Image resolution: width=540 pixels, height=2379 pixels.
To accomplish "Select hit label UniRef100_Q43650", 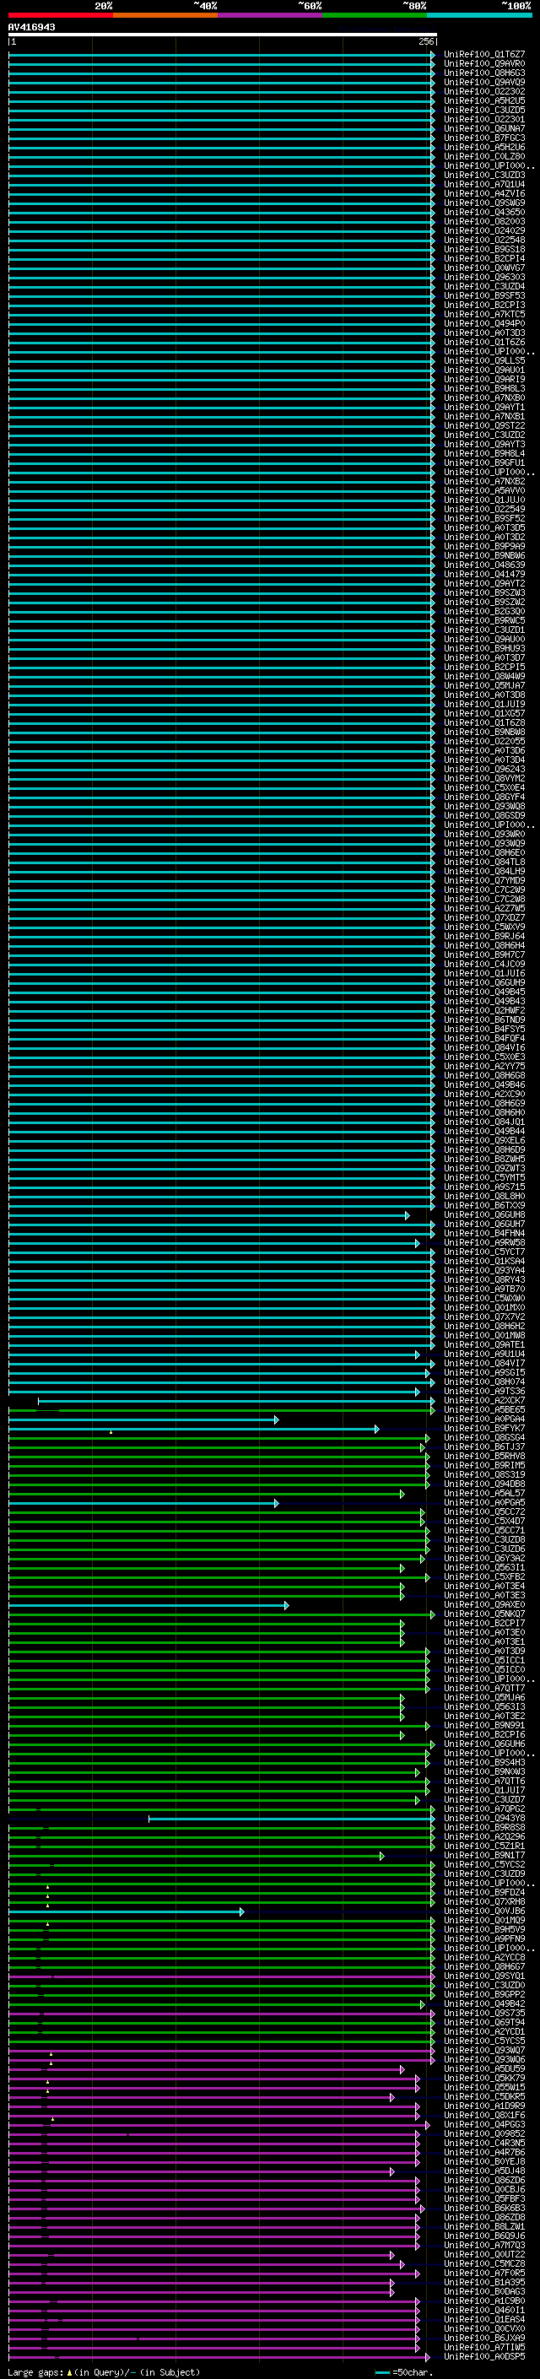I will 484,213.
